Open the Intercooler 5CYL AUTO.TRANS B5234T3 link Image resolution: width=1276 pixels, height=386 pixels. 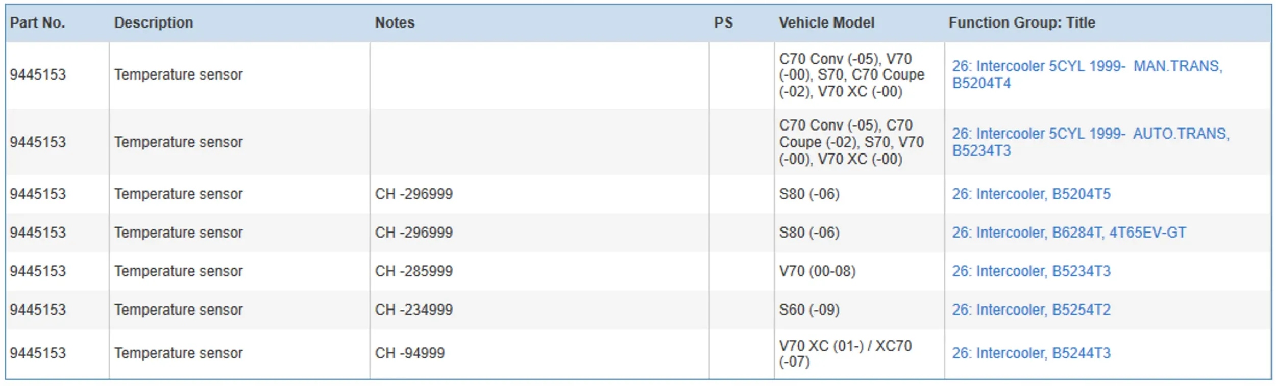pos(1090,134)
